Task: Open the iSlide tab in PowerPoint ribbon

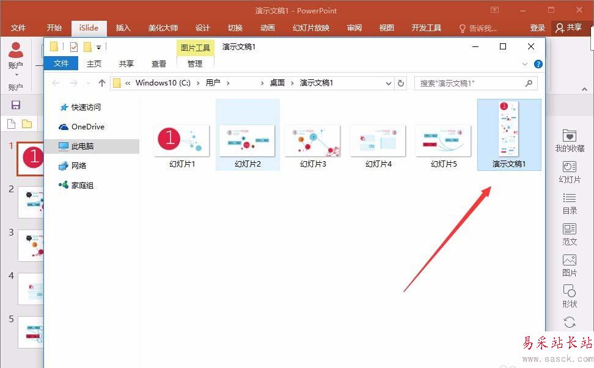Action: click(x=89, y=28)
